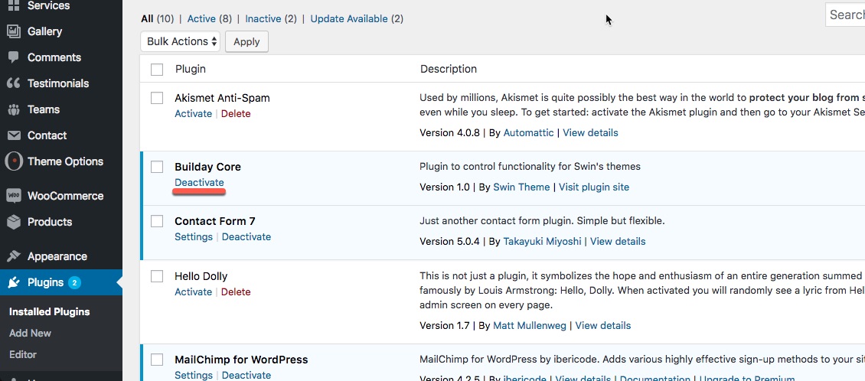Filter plugins by Active (8)
This screenshot has width=865, height=381.
[x=210, y=19]
